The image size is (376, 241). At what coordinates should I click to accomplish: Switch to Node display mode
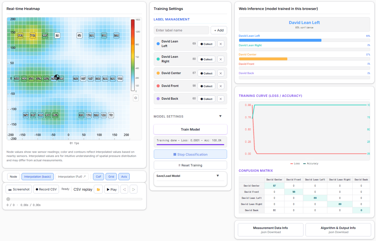(x=14, y=177)
